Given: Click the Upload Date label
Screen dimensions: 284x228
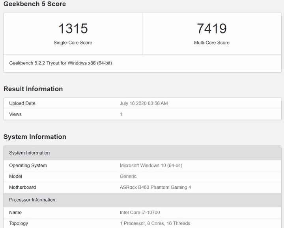Looking at the screenshot, I should (x=22, y=103).
